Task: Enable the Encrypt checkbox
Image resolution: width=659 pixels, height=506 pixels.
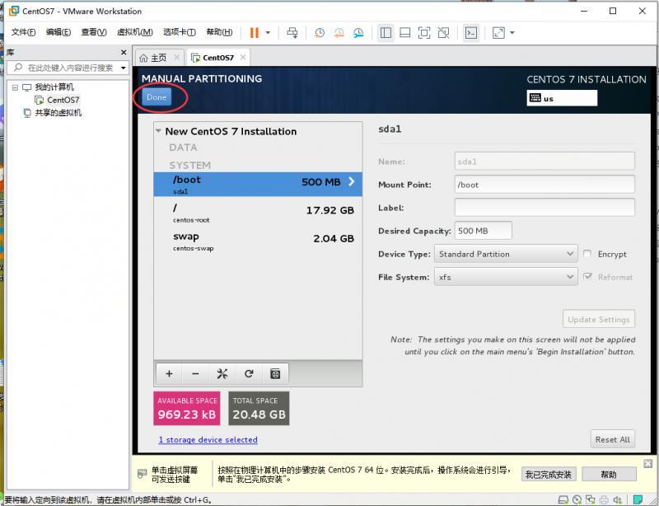Action: pos(587,254)
